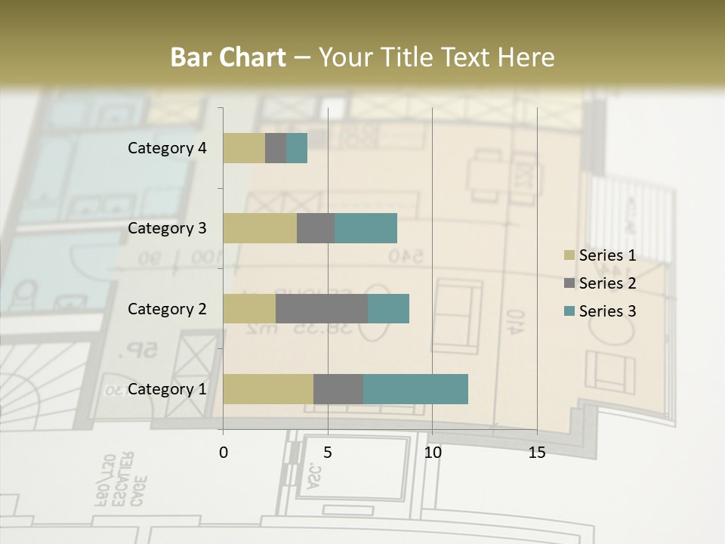Viewport: 725px width, 544px height.
Task: Click the Category 2 axis label
Action: click(167, 309)
